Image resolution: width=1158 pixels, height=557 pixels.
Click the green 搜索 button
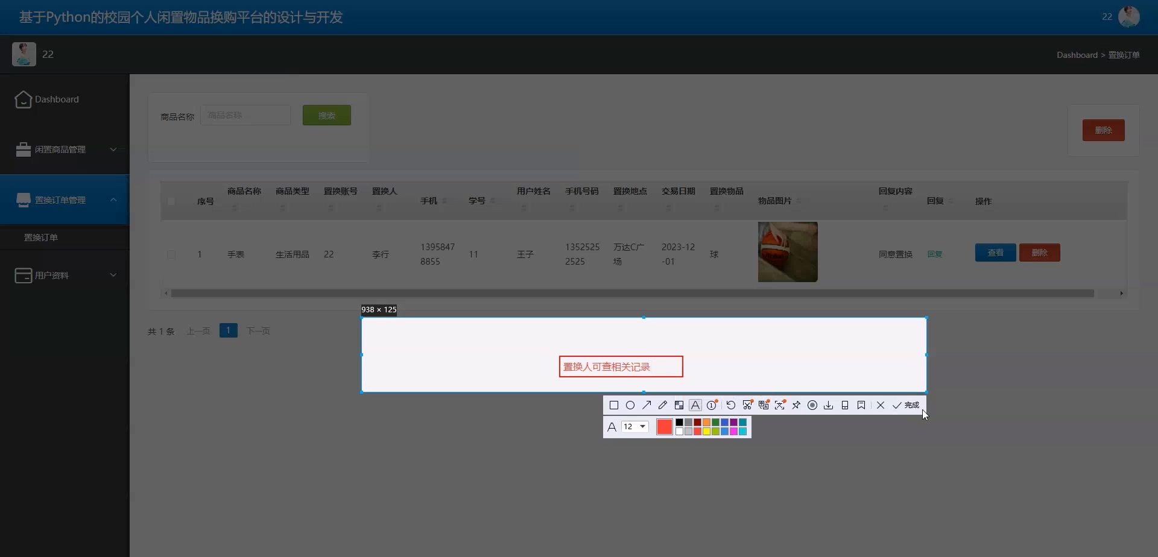(327, 115)
